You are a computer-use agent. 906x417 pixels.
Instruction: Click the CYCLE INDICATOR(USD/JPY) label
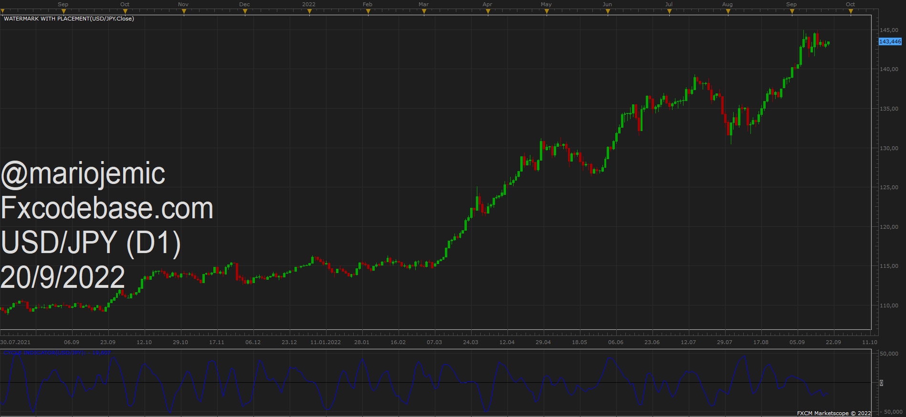coord(57,353)
